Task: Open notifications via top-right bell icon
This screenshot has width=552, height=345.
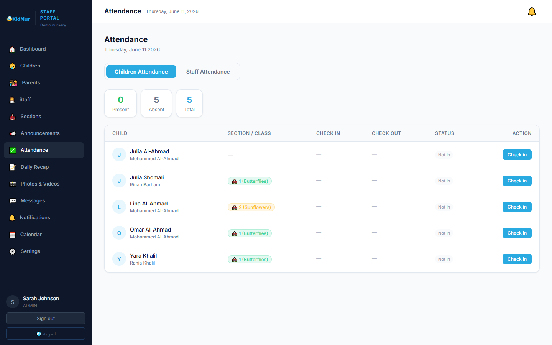Action: tap(532, 11)
